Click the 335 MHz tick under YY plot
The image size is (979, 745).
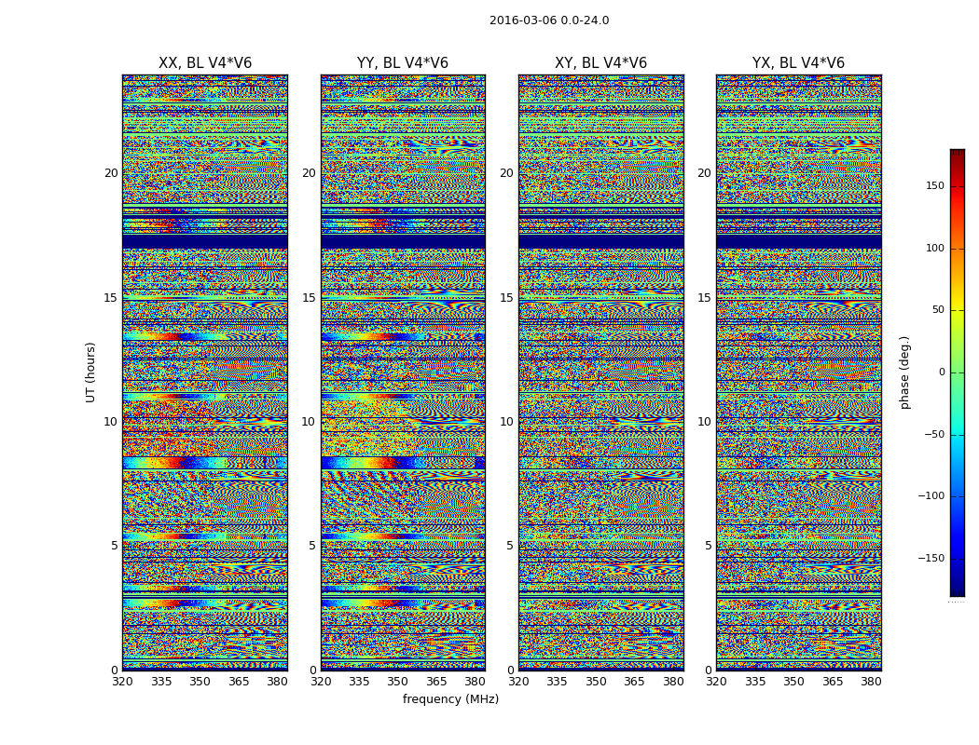tap(360, 682)
